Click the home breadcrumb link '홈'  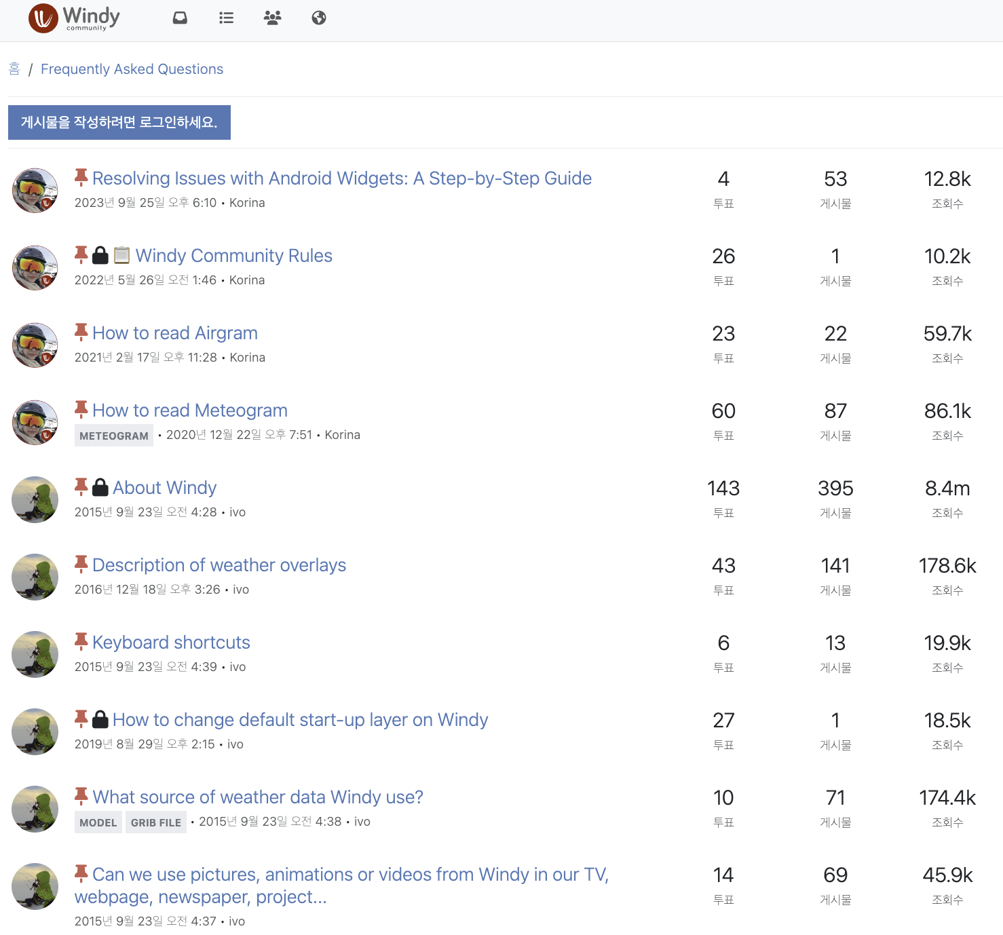(14, 69)
